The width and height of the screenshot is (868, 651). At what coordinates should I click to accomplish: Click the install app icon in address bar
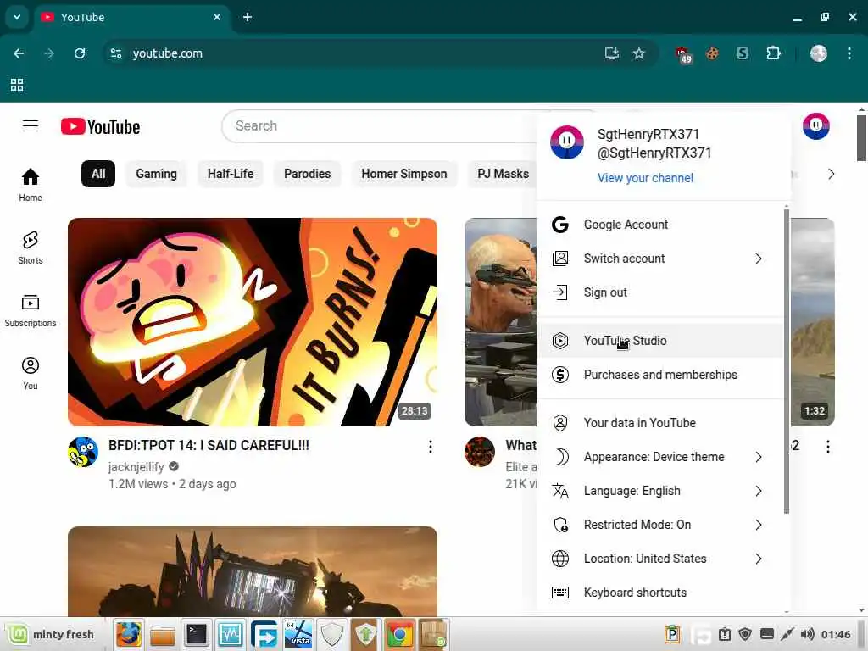pyautogui.click(x=612, y=53)
